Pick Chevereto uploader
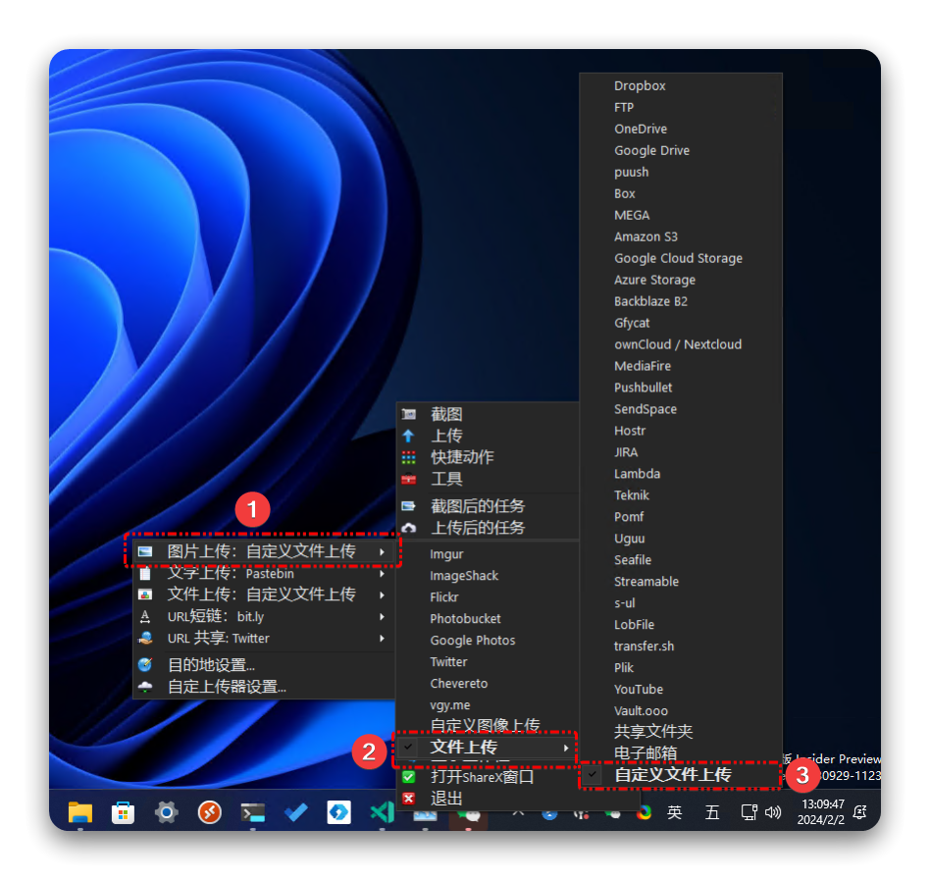Screen dimensions: 930x880 pos(458,683)
